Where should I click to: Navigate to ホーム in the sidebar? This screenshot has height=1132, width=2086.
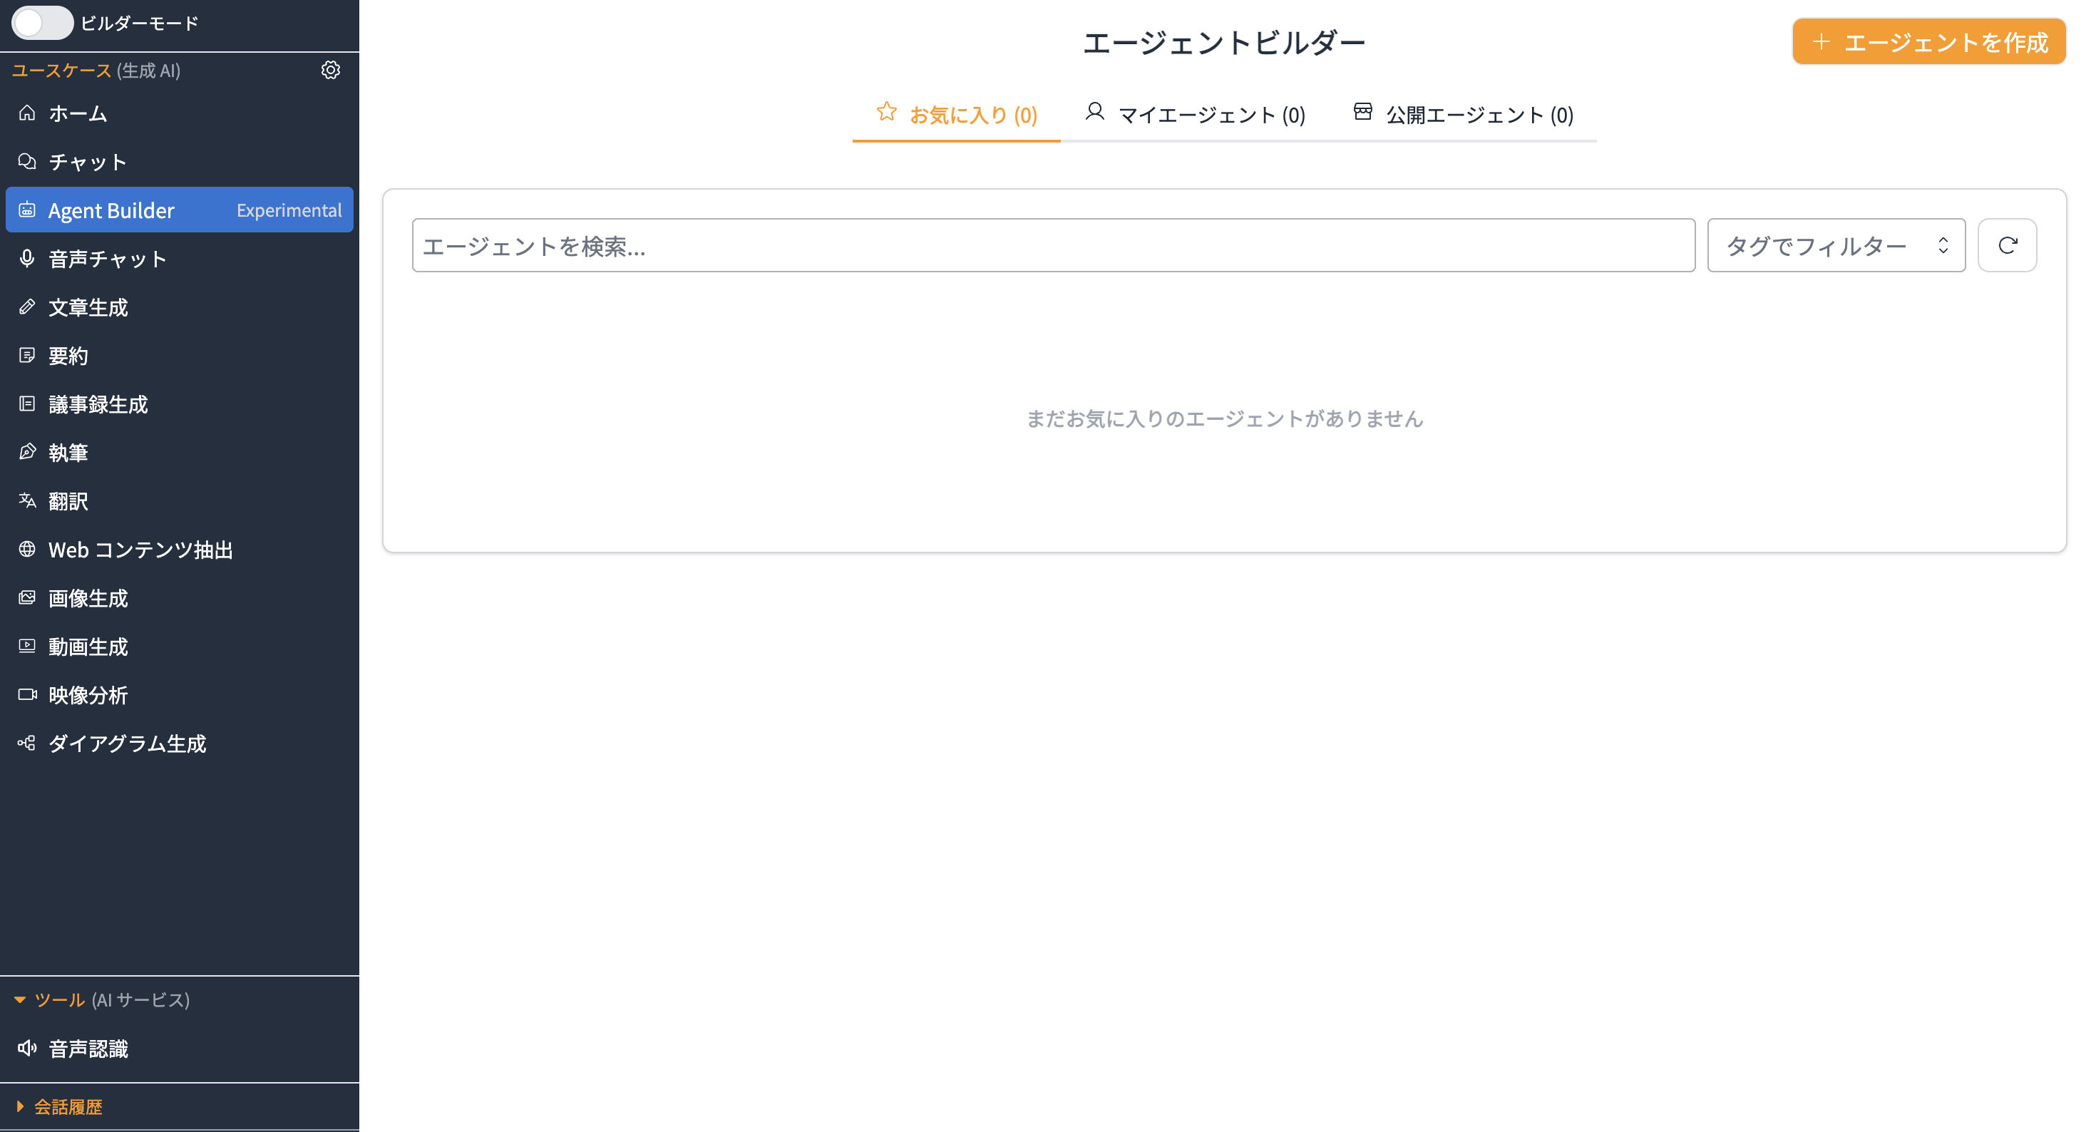coord(76,113)
